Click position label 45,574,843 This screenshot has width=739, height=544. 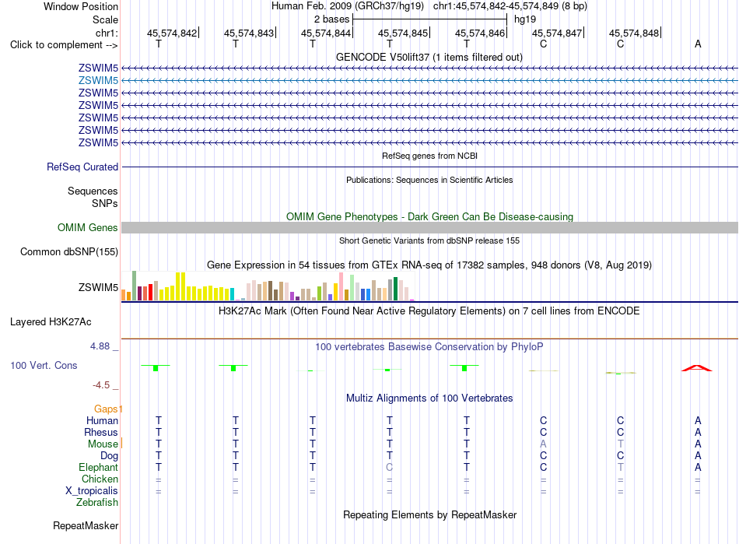click(x=249, y=33)
